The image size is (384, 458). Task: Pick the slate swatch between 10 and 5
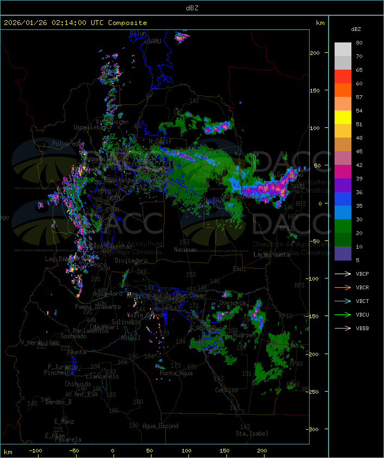343,253
